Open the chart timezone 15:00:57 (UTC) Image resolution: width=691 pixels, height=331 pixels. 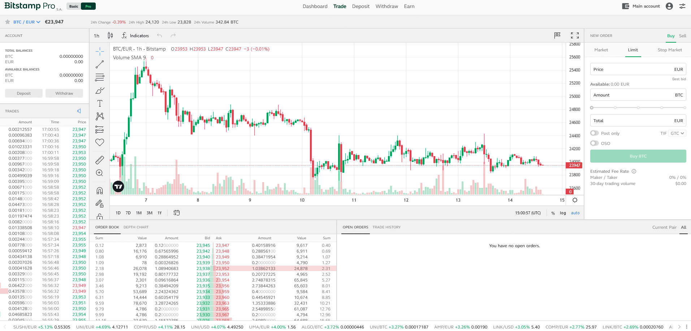click(528, 213)
